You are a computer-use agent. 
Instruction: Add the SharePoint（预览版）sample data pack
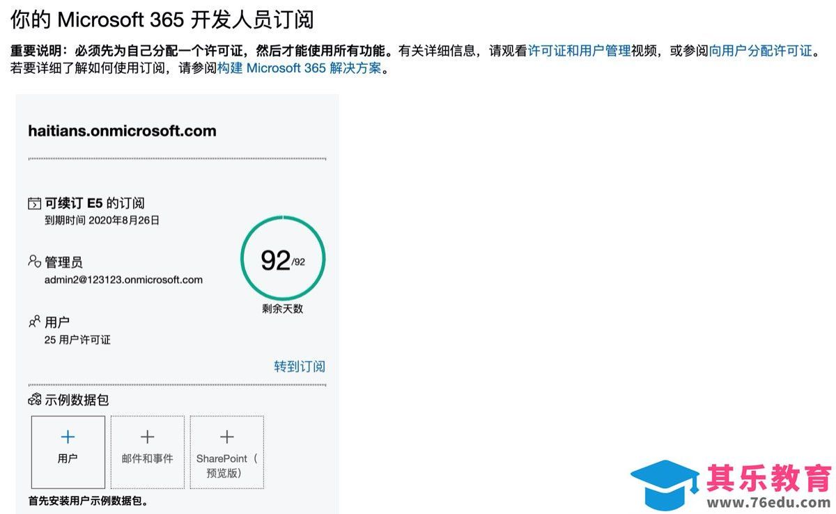[x=227, y=452]
